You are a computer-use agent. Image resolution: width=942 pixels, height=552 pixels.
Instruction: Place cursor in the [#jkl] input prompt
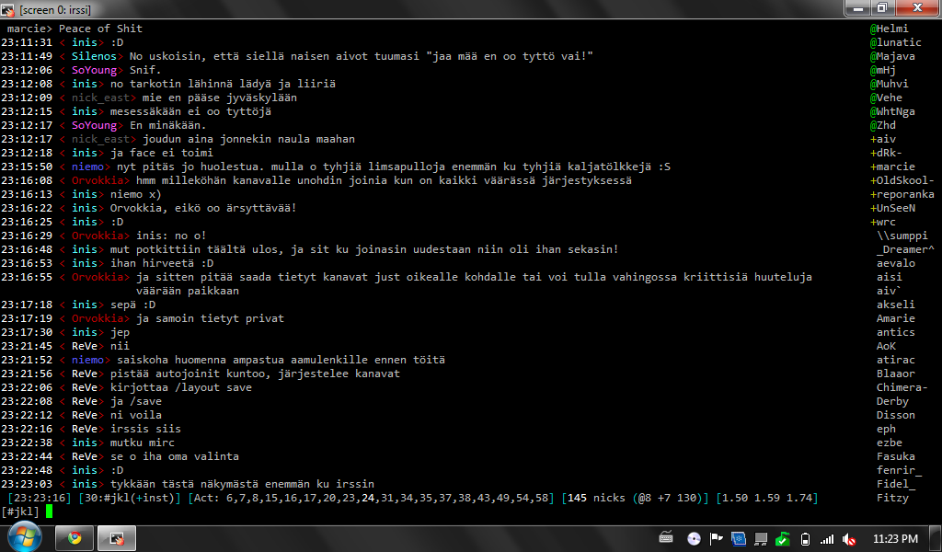(50, 512)
